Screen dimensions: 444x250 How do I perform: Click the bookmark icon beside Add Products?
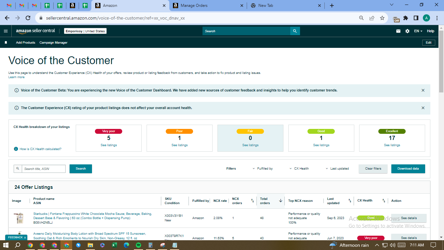tap(6, 43)
